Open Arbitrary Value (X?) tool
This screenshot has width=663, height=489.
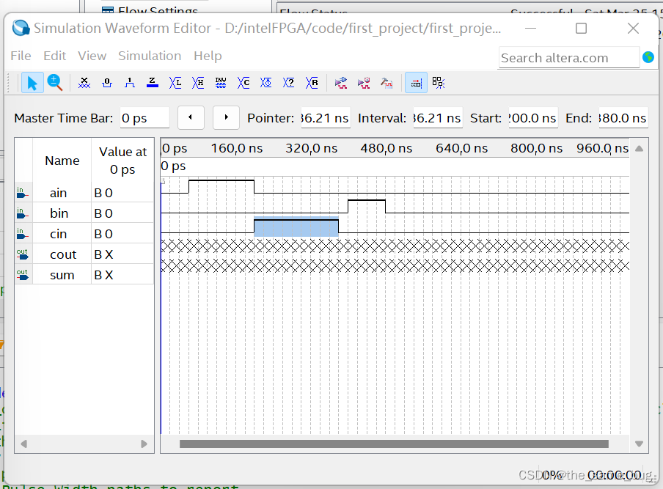289,83
